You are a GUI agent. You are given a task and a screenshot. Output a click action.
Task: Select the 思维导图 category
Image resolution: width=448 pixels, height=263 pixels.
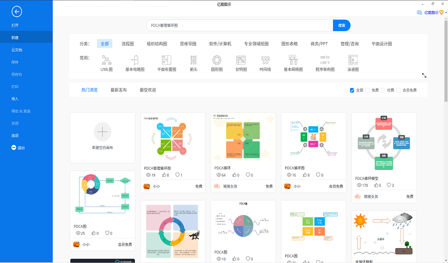click(188, 44)
